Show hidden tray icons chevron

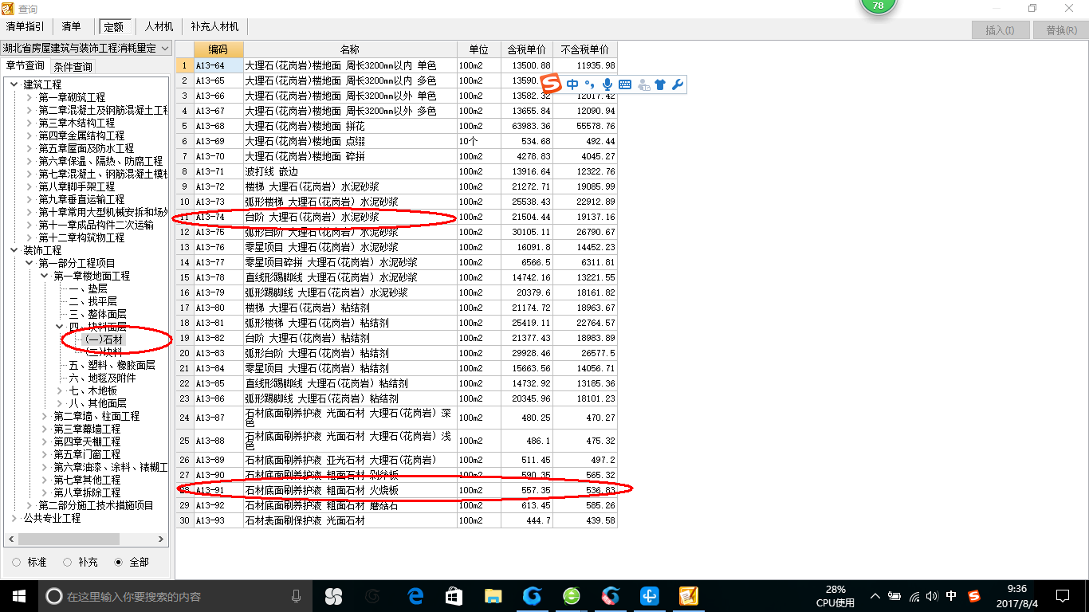pyautogui.click(x=875, y=596)
